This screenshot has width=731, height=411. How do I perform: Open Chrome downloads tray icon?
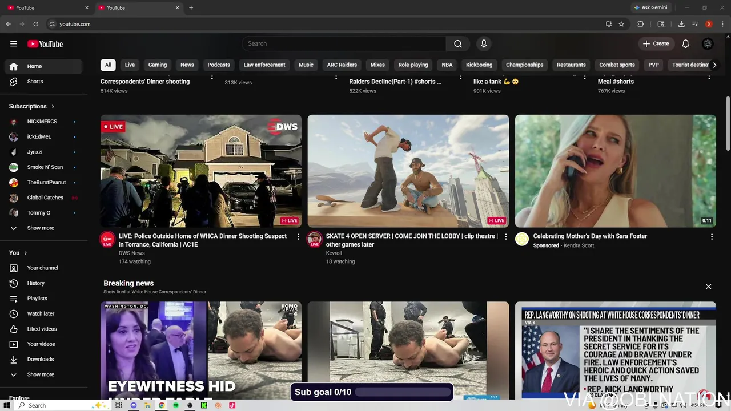(681, 24)
